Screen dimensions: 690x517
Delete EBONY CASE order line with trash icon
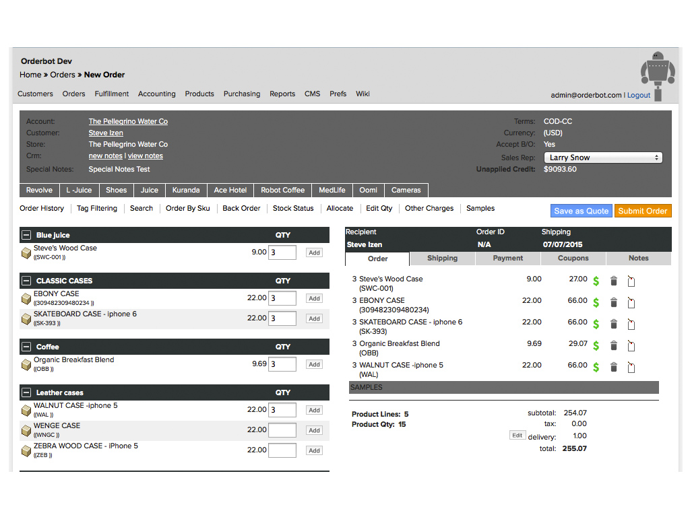pyautogui.click(x=614, y=302)
